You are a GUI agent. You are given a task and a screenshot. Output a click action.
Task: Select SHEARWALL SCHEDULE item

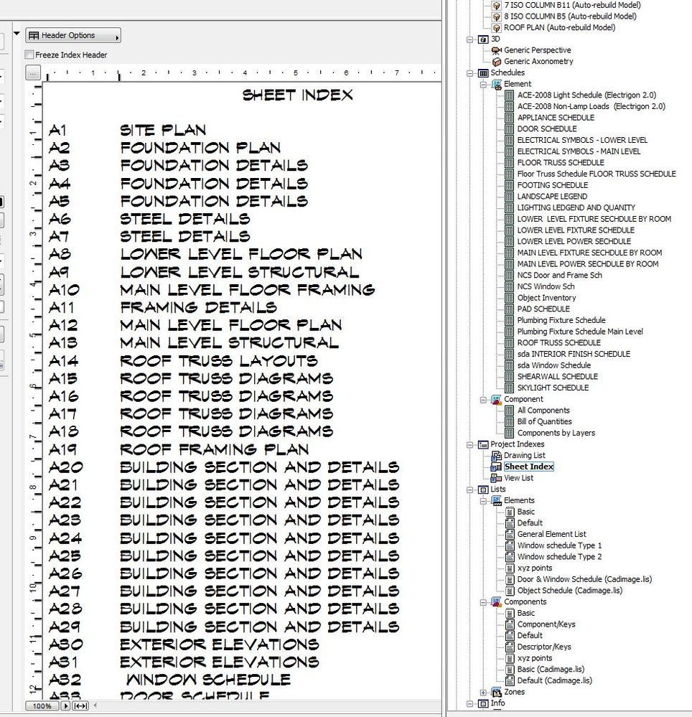click(x=558, y=377)
